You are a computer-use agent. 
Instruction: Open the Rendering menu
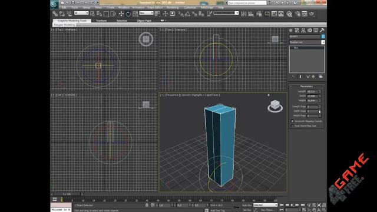173,8
